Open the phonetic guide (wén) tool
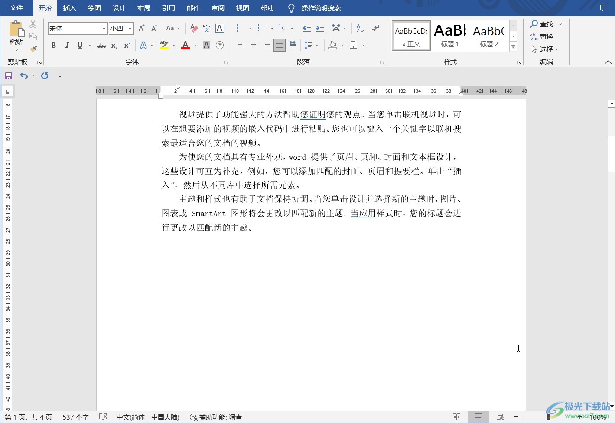615x423 pixels. tap(207, 28)
